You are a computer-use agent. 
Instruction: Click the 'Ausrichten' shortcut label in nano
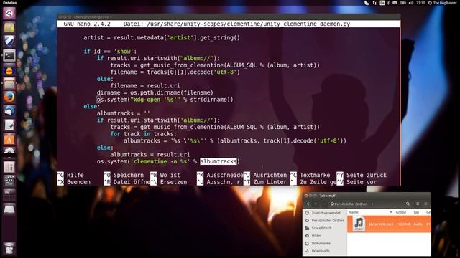270,175
